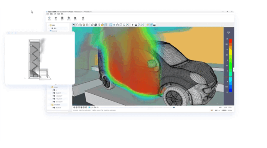The image size is (267, 148).
Task: Open the last menu bar item
Action: click(62, 14)
